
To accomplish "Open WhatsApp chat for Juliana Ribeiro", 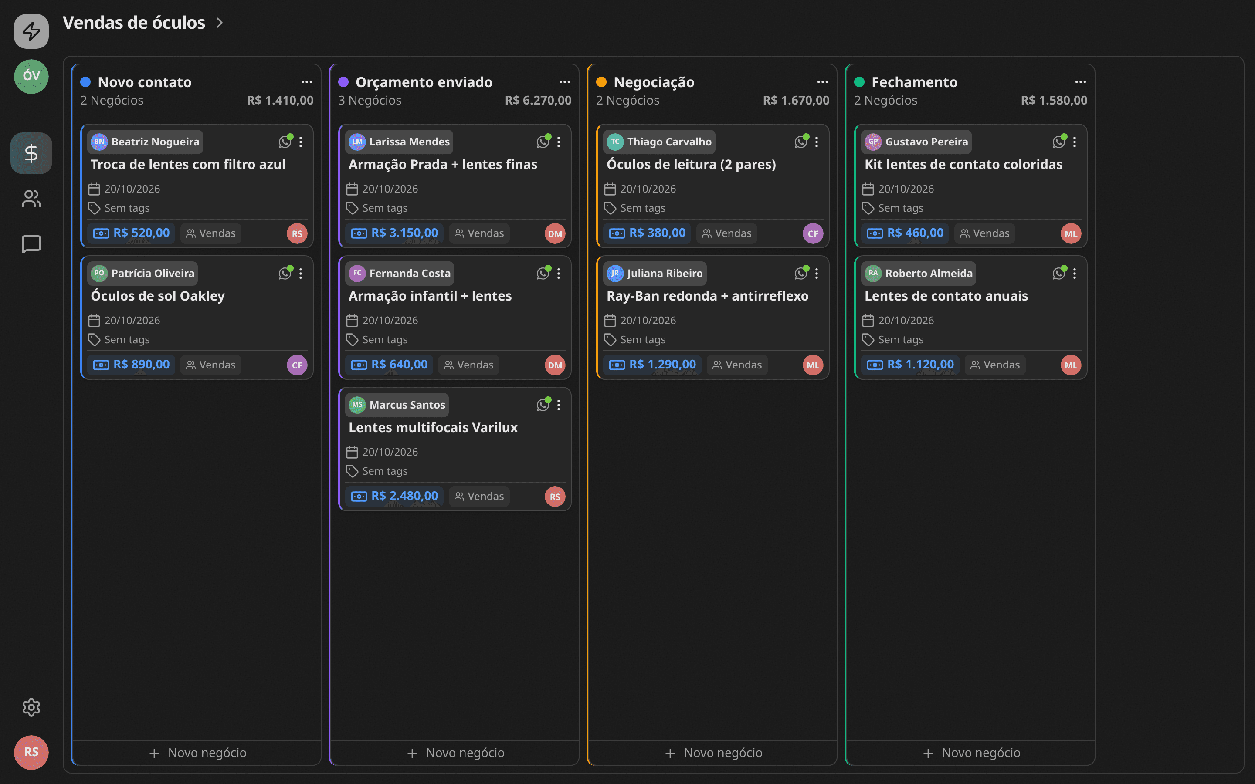I will [x=801, y=273].
